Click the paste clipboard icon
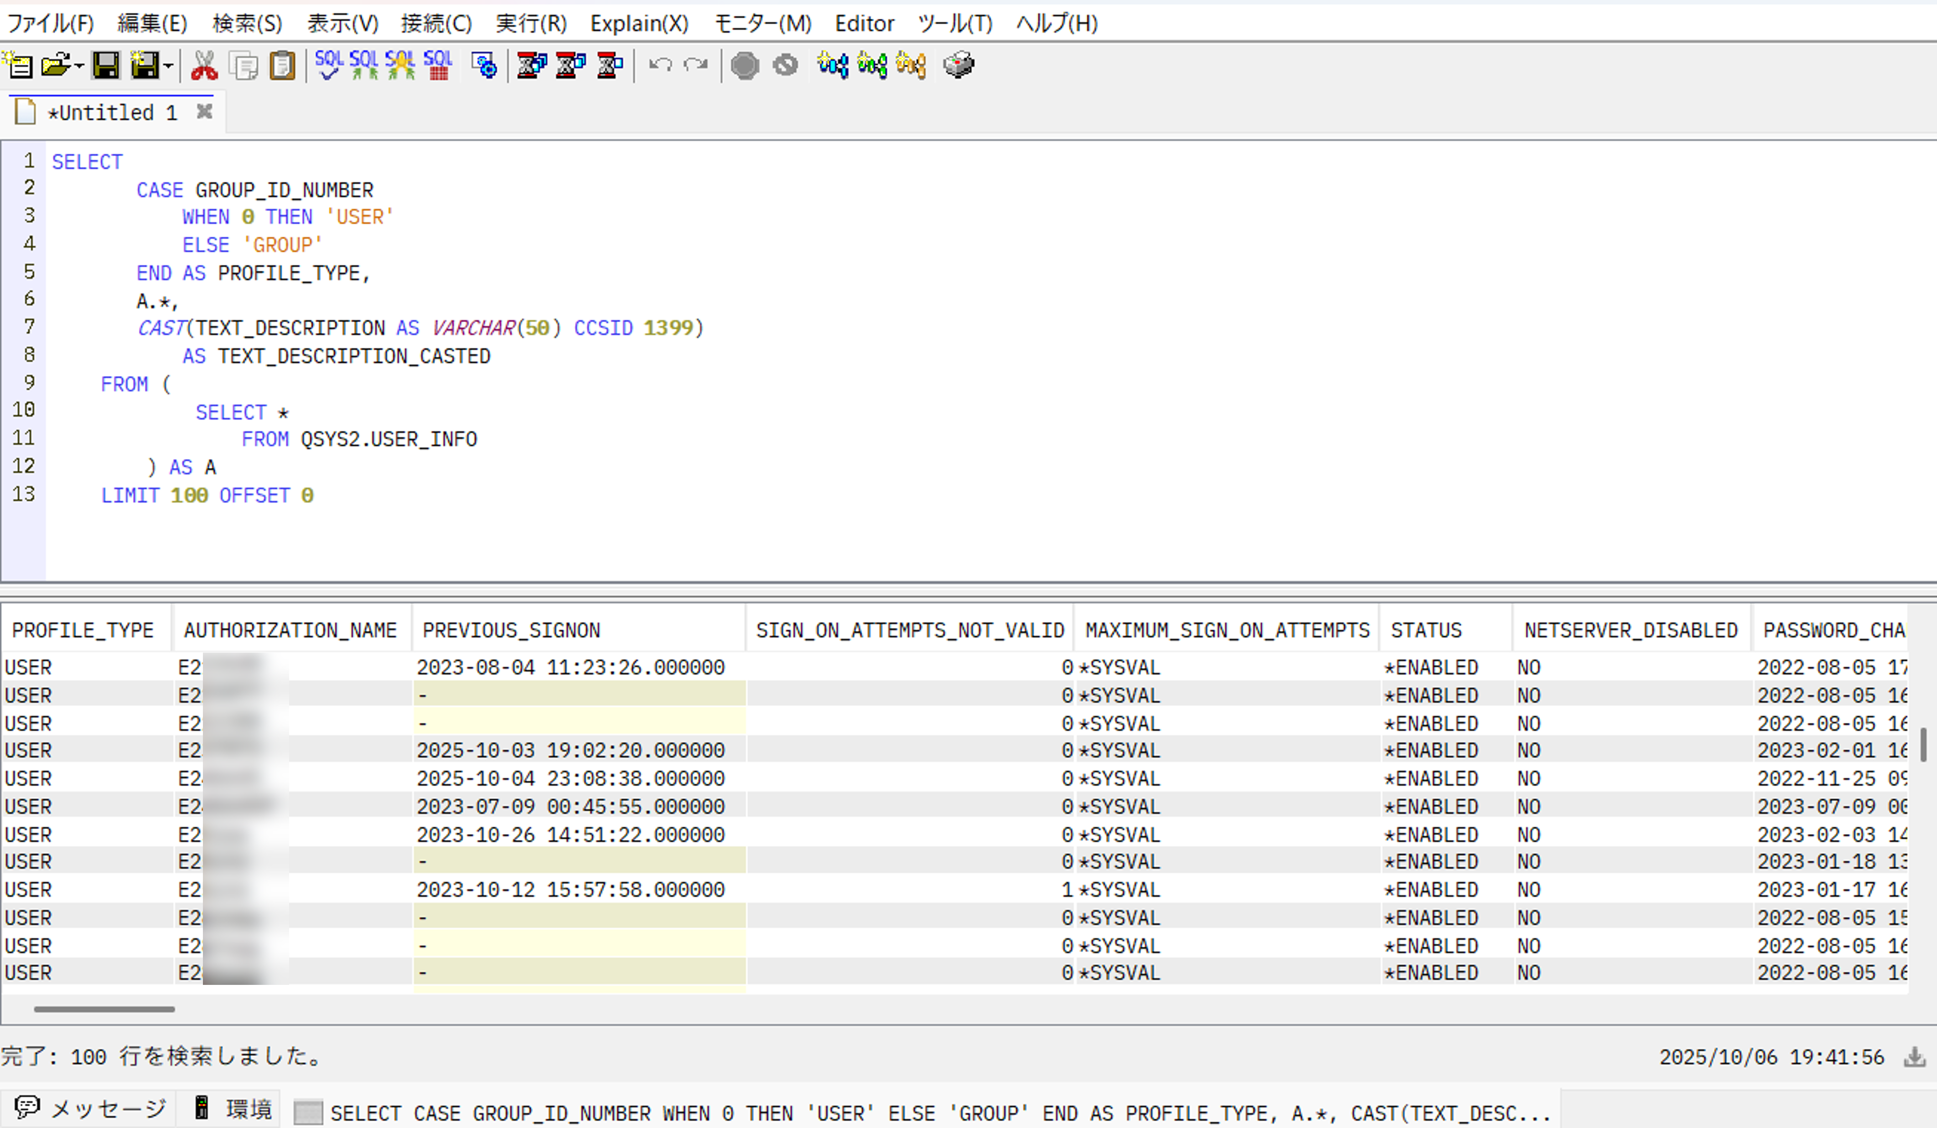Image resolution: width=1937 pixels, height=1128 pixels. [282, 65]
